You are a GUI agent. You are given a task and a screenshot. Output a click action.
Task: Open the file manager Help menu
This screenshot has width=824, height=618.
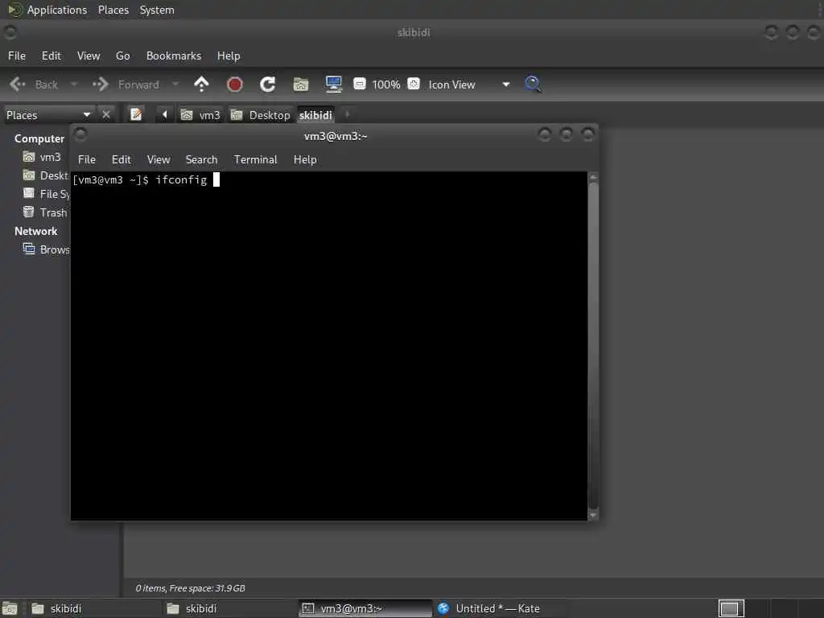coord(228,56)
